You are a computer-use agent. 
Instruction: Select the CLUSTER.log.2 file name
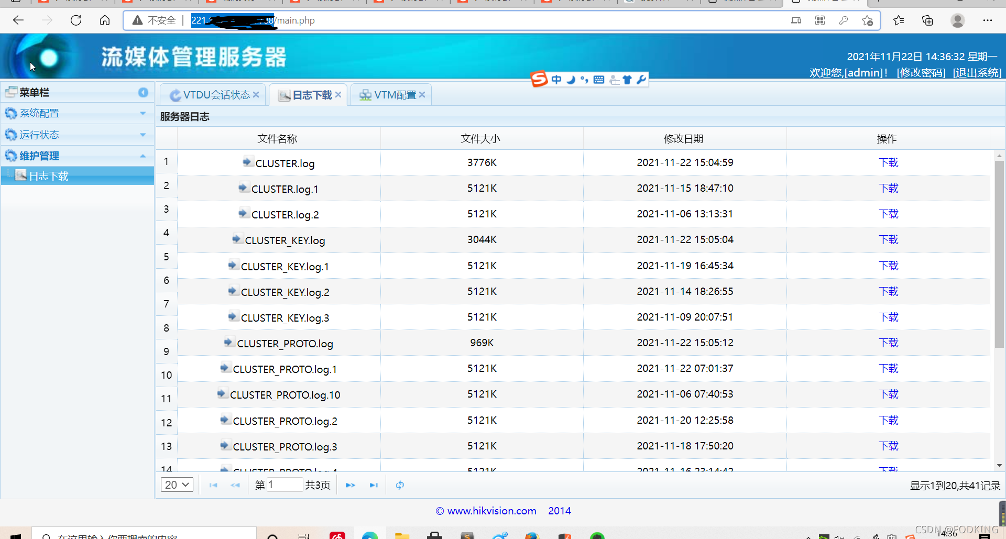point(285,215)
